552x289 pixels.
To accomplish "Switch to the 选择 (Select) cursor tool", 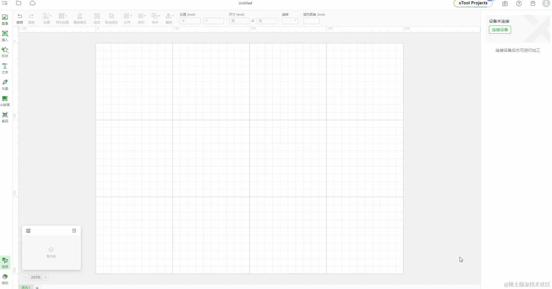I will pyautogui.click(x=5, y=263).
